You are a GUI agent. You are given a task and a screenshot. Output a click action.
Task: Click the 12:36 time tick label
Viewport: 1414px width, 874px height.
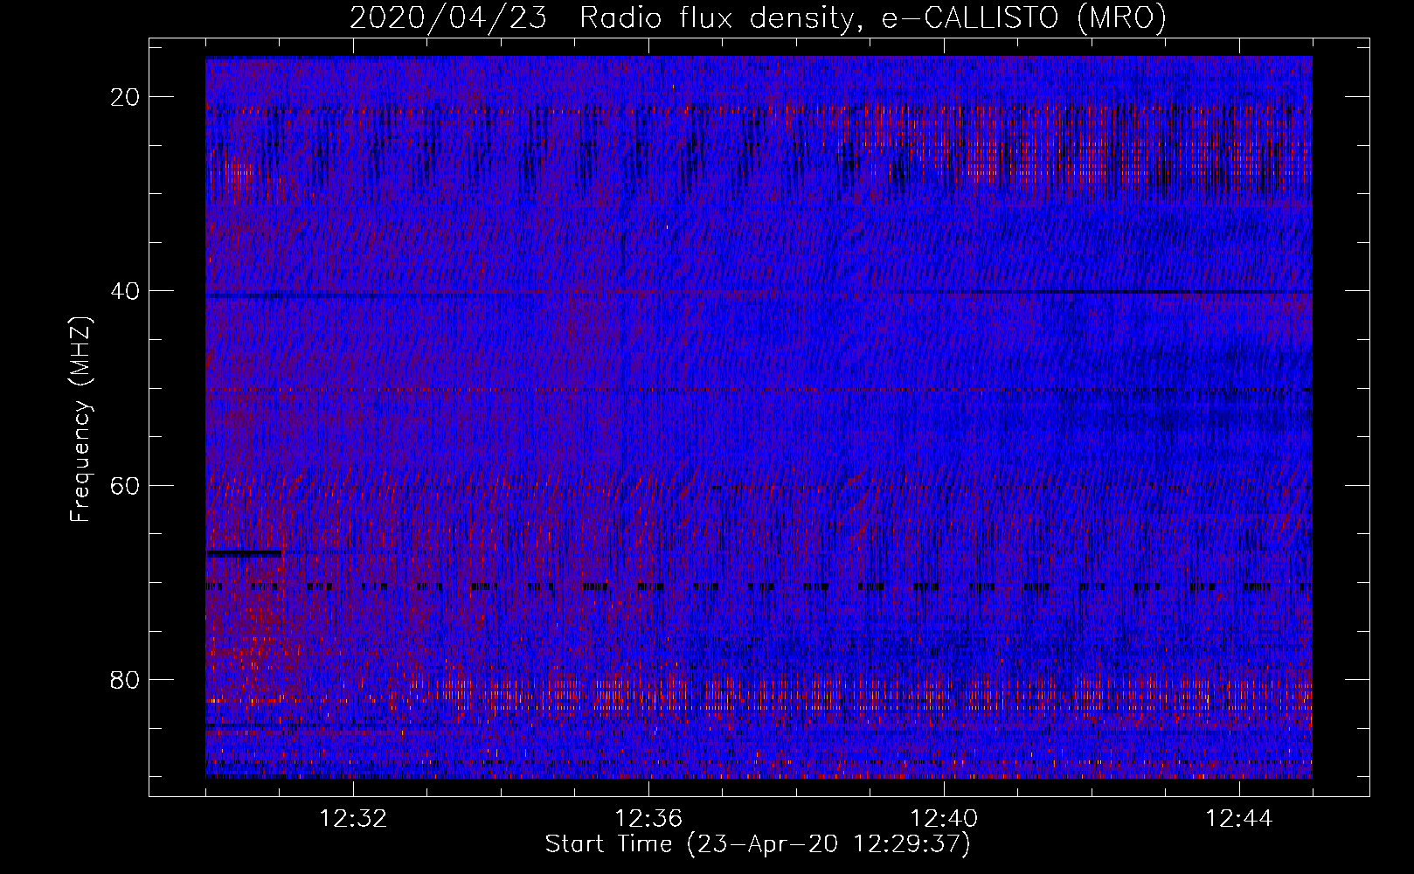click(648, 819)
